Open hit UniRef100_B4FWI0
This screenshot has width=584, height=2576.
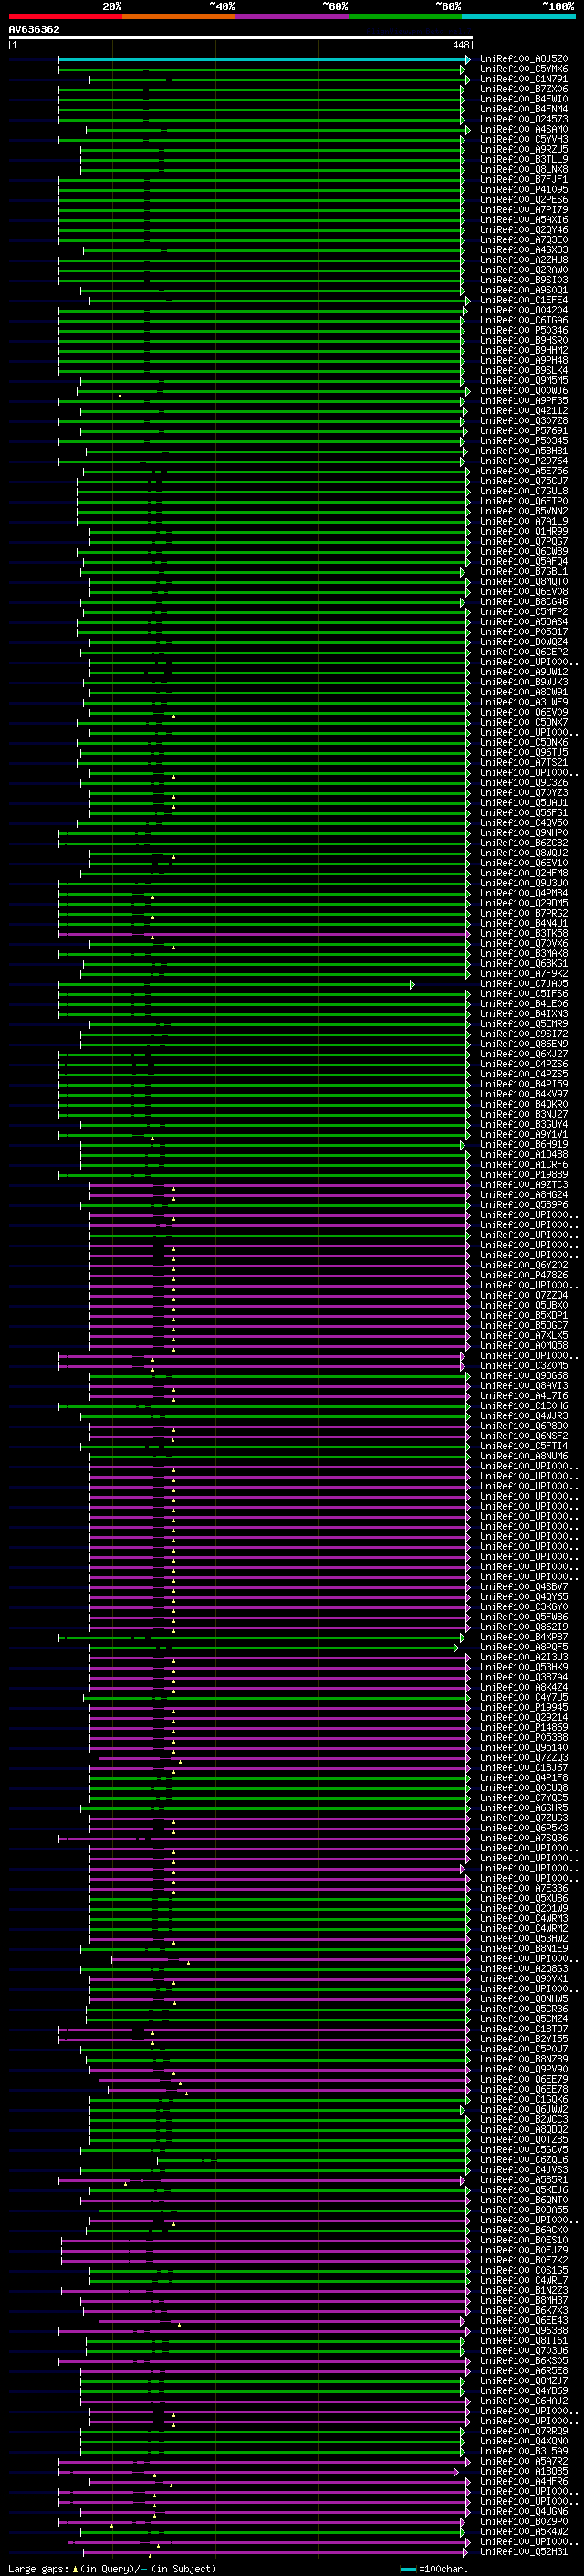[524, 100]
